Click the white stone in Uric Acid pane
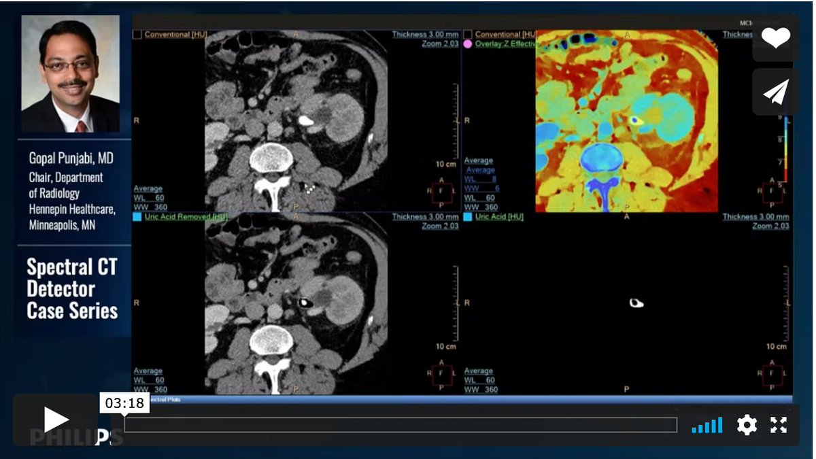 click(636, 303)
